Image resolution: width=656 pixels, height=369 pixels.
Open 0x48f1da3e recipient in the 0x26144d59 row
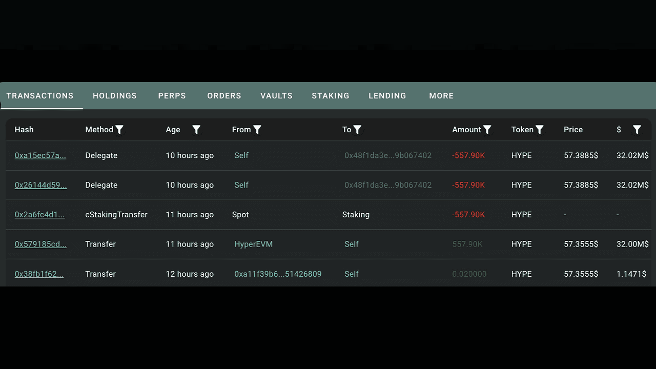(388, 185)
